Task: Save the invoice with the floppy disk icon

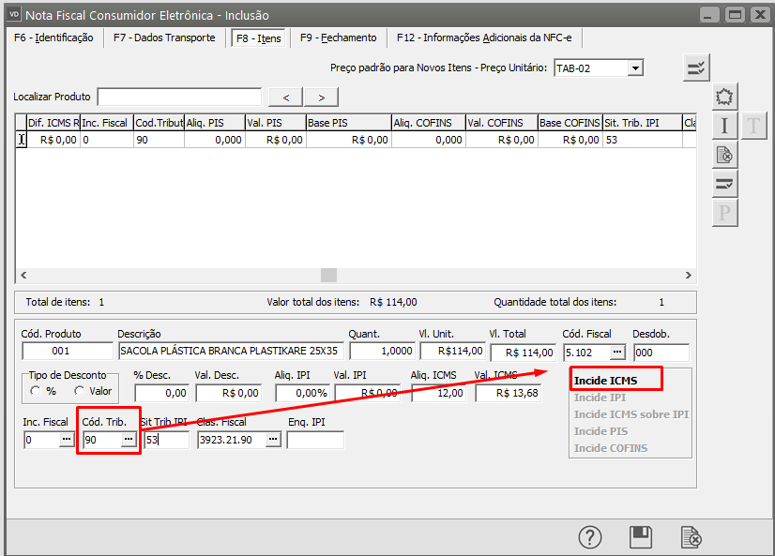Action: pos(641,537)
